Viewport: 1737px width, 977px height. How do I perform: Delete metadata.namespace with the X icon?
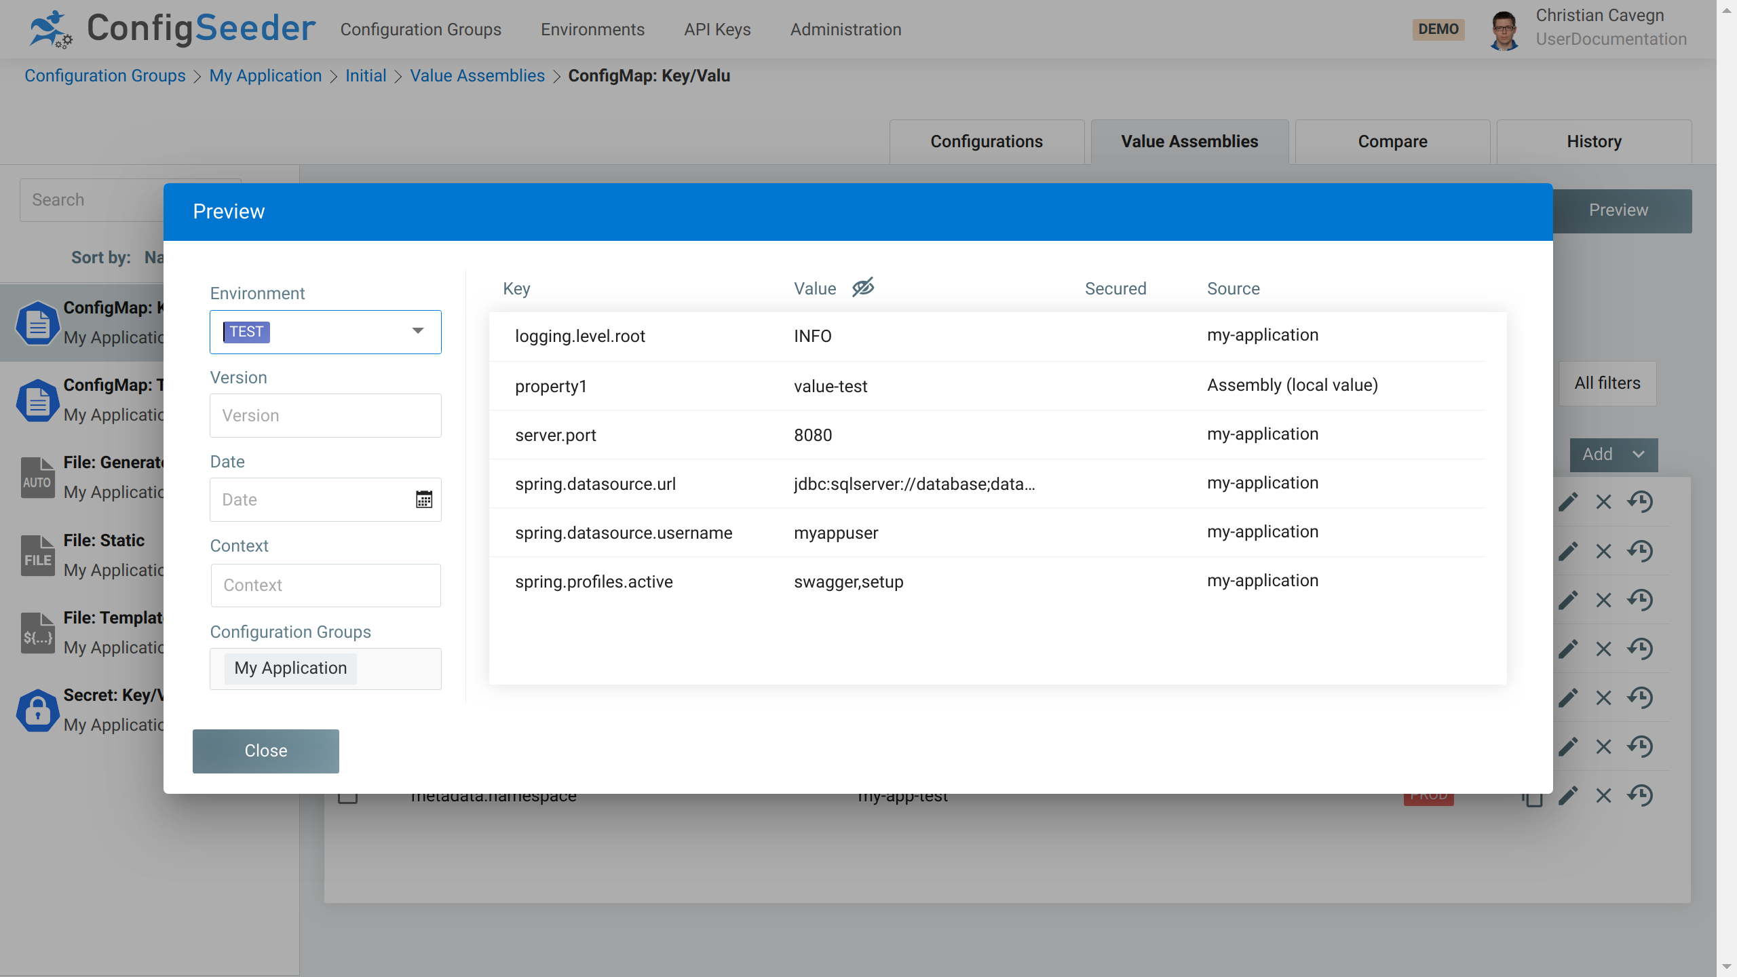point(1603,795)
